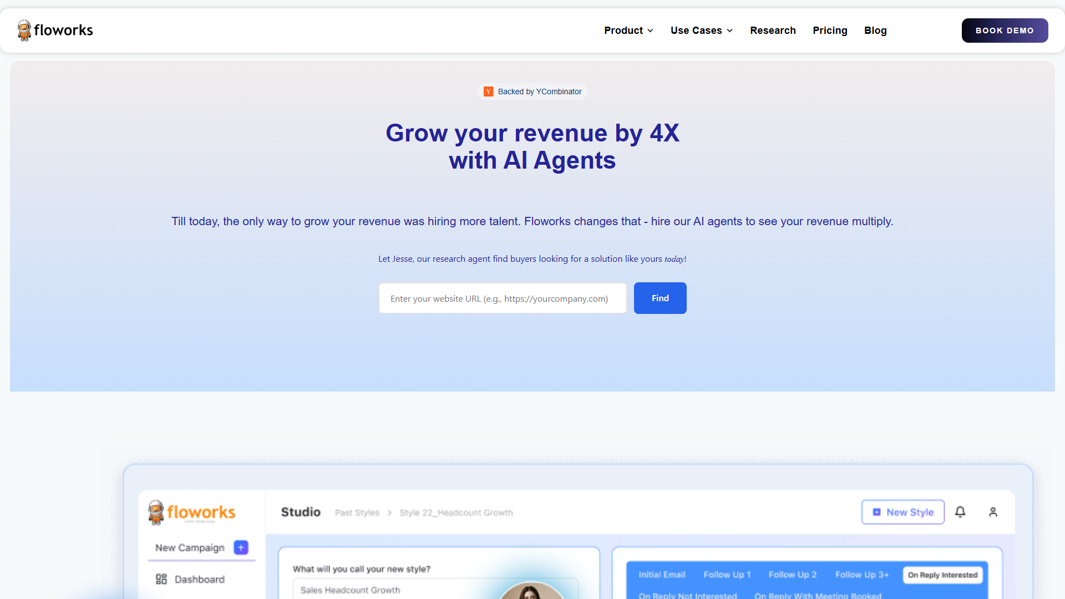Click the website URL input field
Screen dimensions: 1065x599
pos(503,298)
